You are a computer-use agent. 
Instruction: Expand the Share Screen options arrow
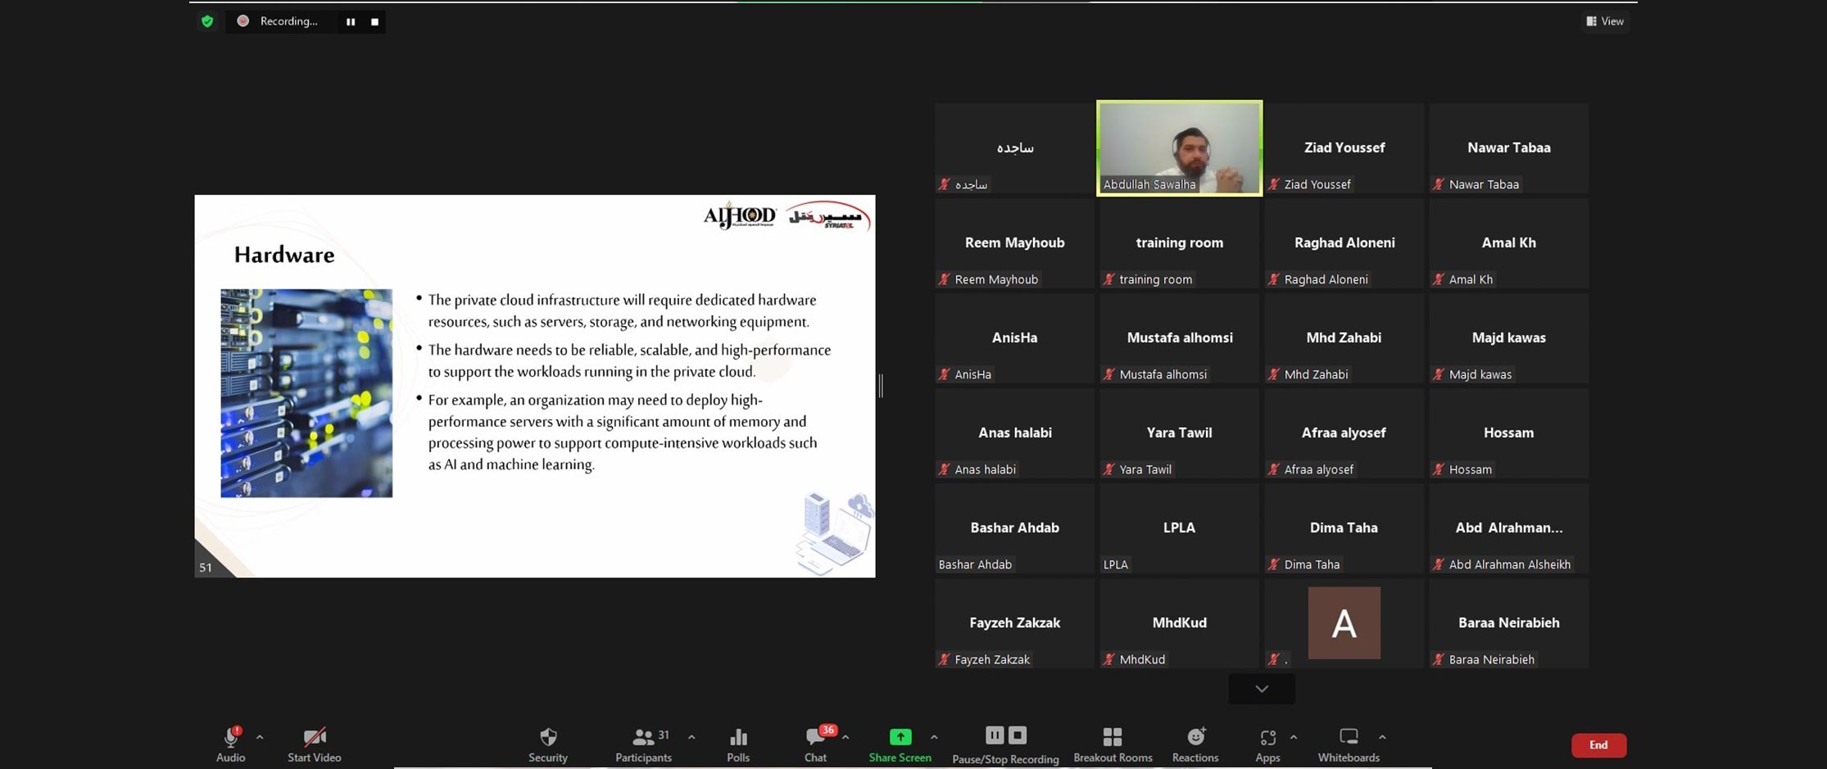[x=934, y=737]
